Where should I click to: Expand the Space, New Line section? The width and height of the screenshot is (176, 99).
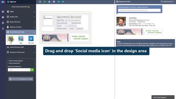(21, 22)
